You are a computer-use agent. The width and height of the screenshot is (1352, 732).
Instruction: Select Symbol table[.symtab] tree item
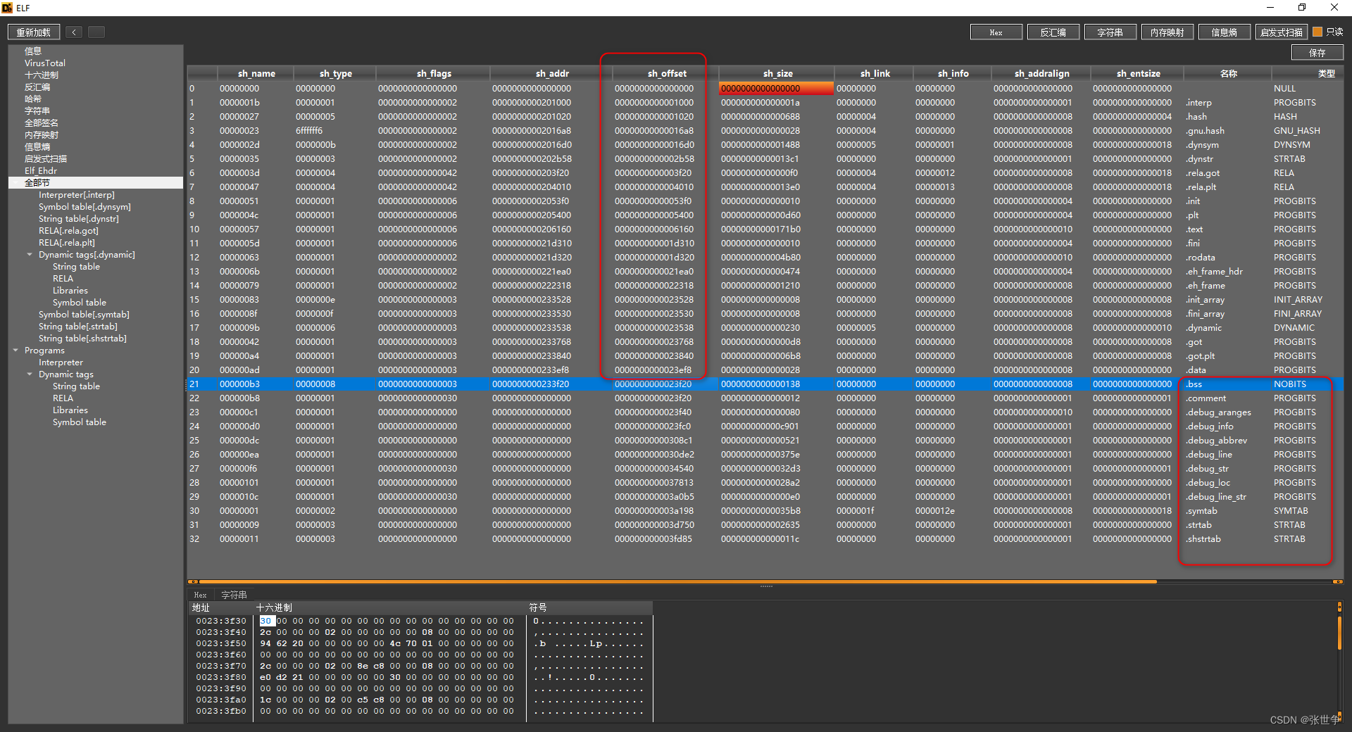[84, 315]
